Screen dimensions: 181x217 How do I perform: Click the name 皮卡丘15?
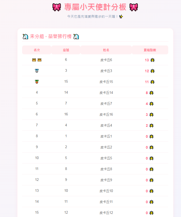(x=106, y=82)
